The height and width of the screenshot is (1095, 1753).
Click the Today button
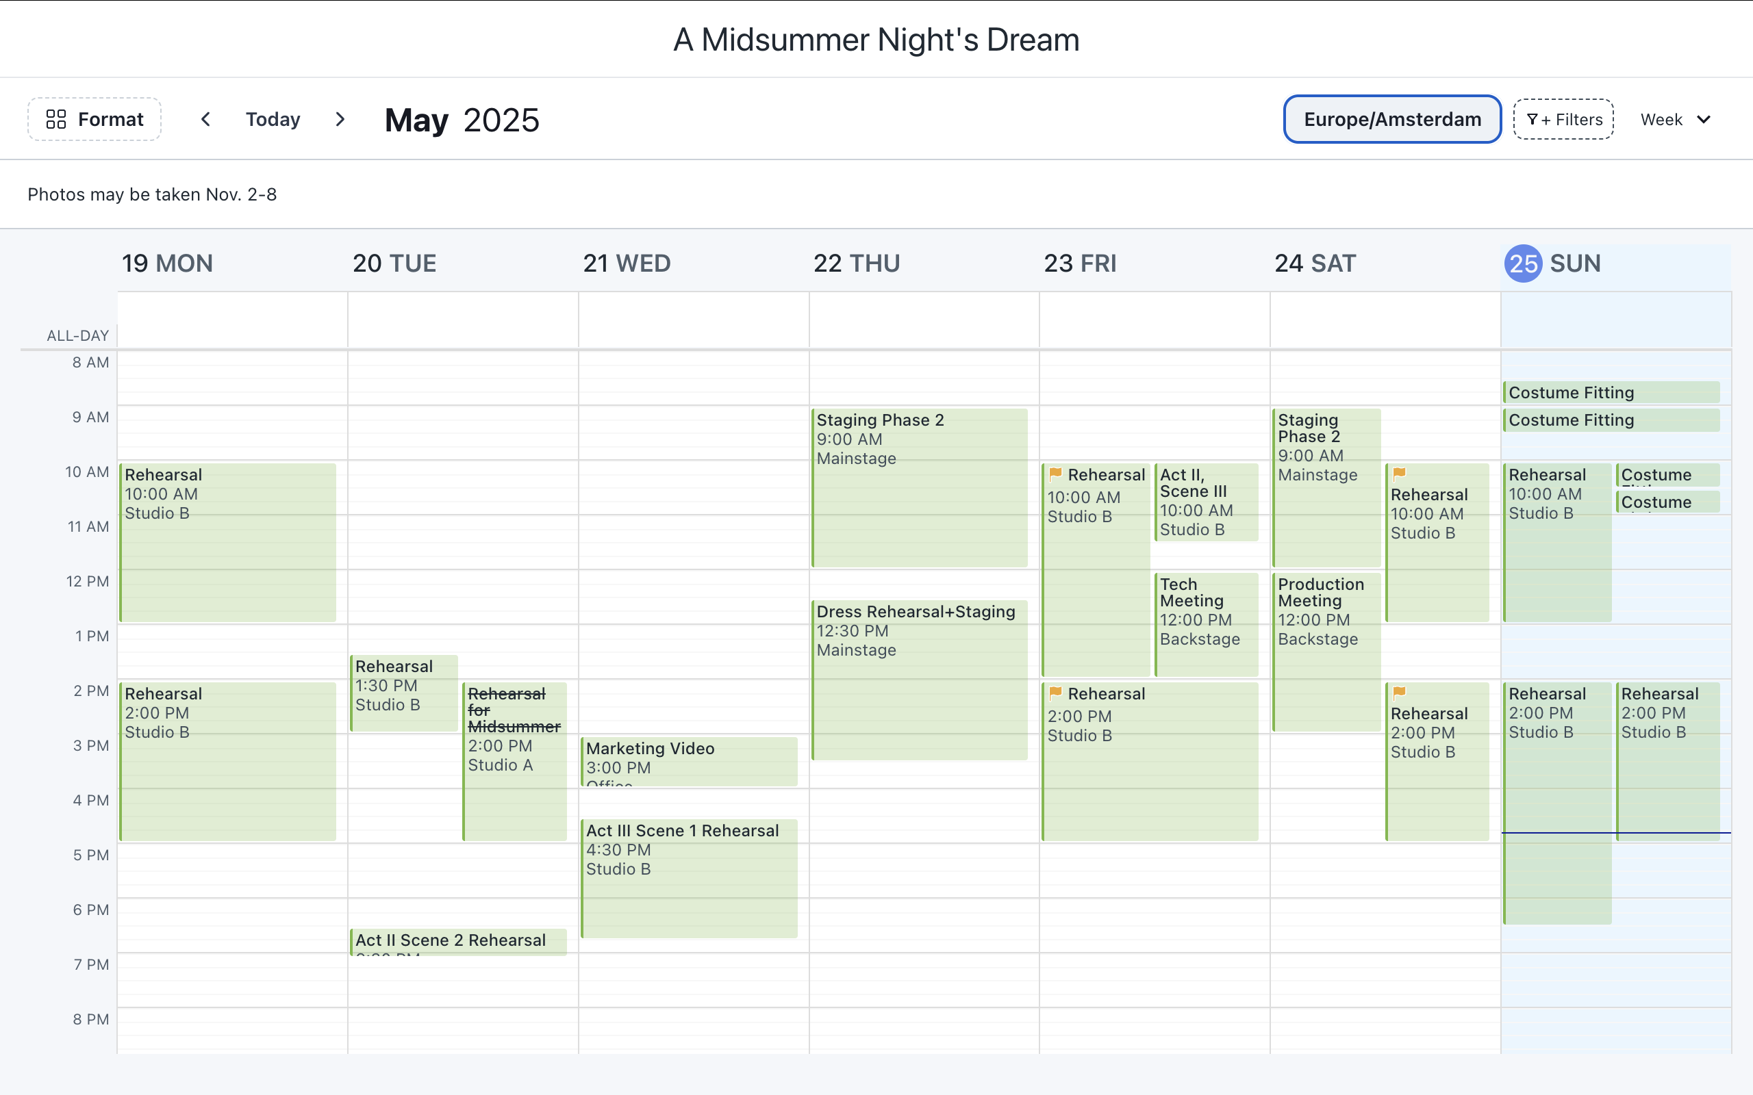pyautogui.click(x=273, y=119)
